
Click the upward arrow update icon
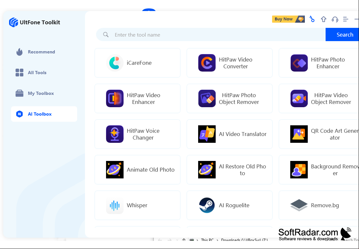324,19
